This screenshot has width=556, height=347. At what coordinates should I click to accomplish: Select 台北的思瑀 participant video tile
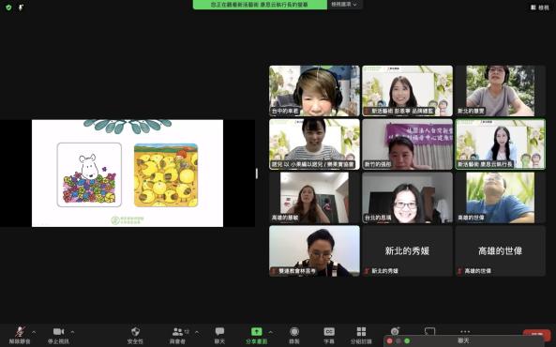tap(408, 198)
